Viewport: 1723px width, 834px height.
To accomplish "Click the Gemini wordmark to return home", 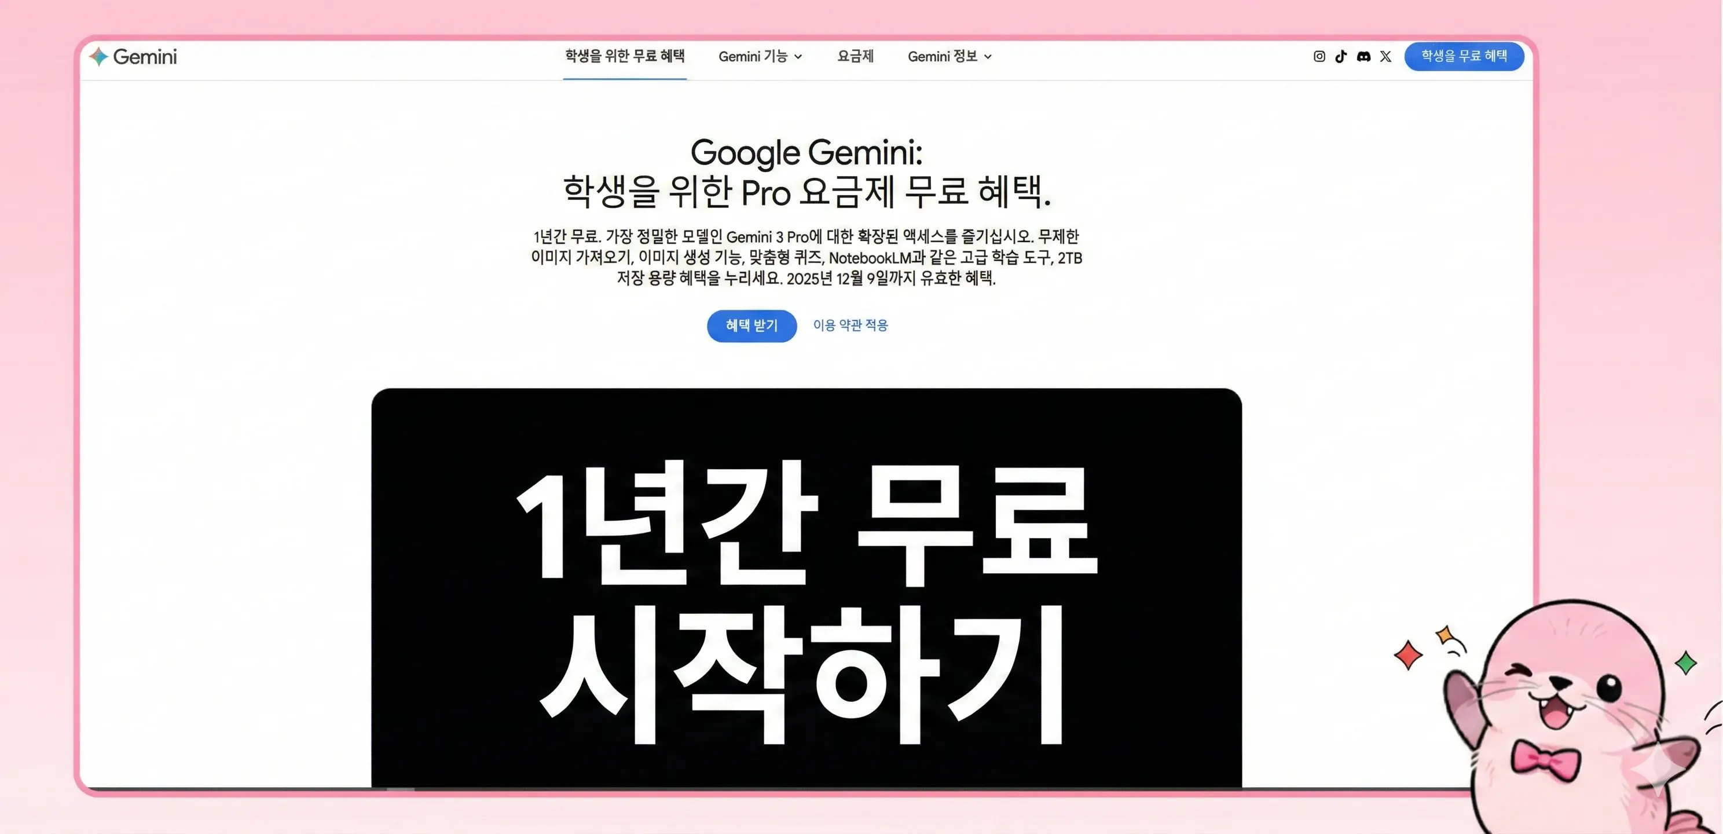I will tap(146, 56).
